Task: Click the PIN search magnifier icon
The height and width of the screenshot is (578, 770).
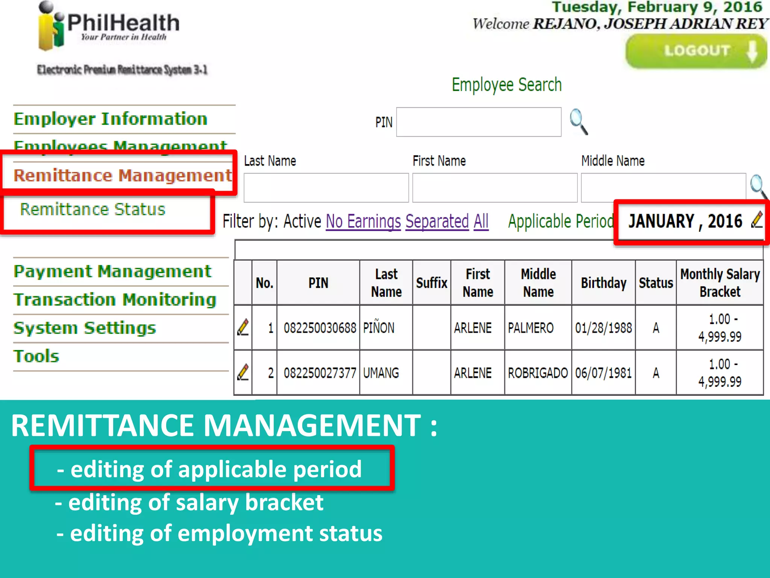Action: (x=578, y=122)
